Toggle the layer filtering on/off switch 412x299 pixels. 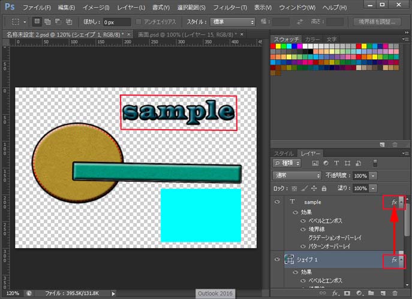pos(375,163)
